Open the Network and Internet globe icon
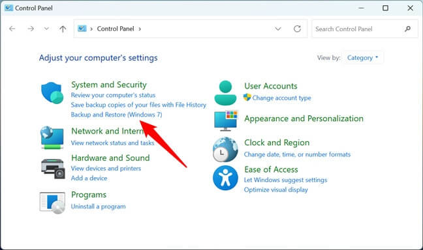 (x=52, y=137)
